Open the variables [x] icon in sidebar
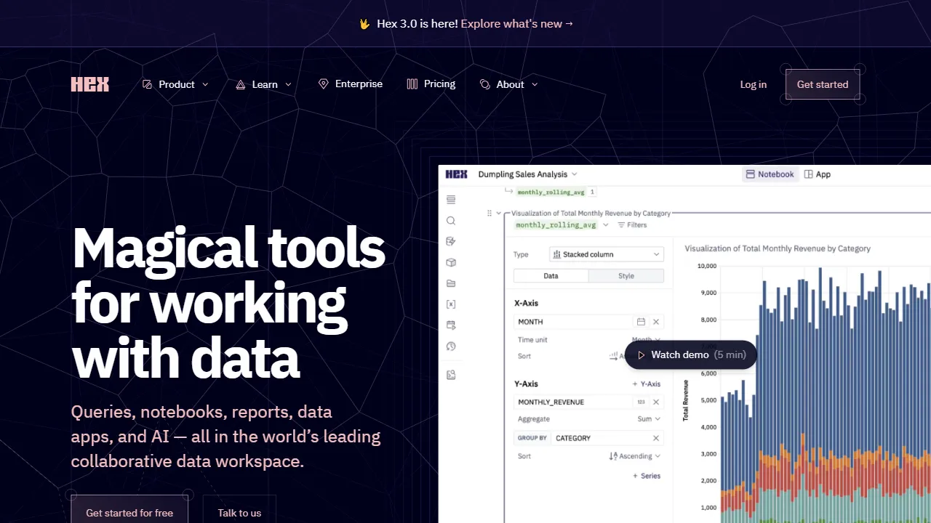This screenshot has height=523, width=931. [x=451, y=304]
